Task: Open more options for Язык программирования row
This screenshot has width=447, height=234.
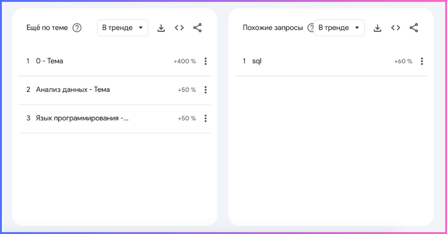Action: click(205, 118)
